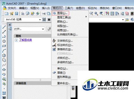Choose 线型(N)... menu entry

pyautogui.click(x=70, y=26)
